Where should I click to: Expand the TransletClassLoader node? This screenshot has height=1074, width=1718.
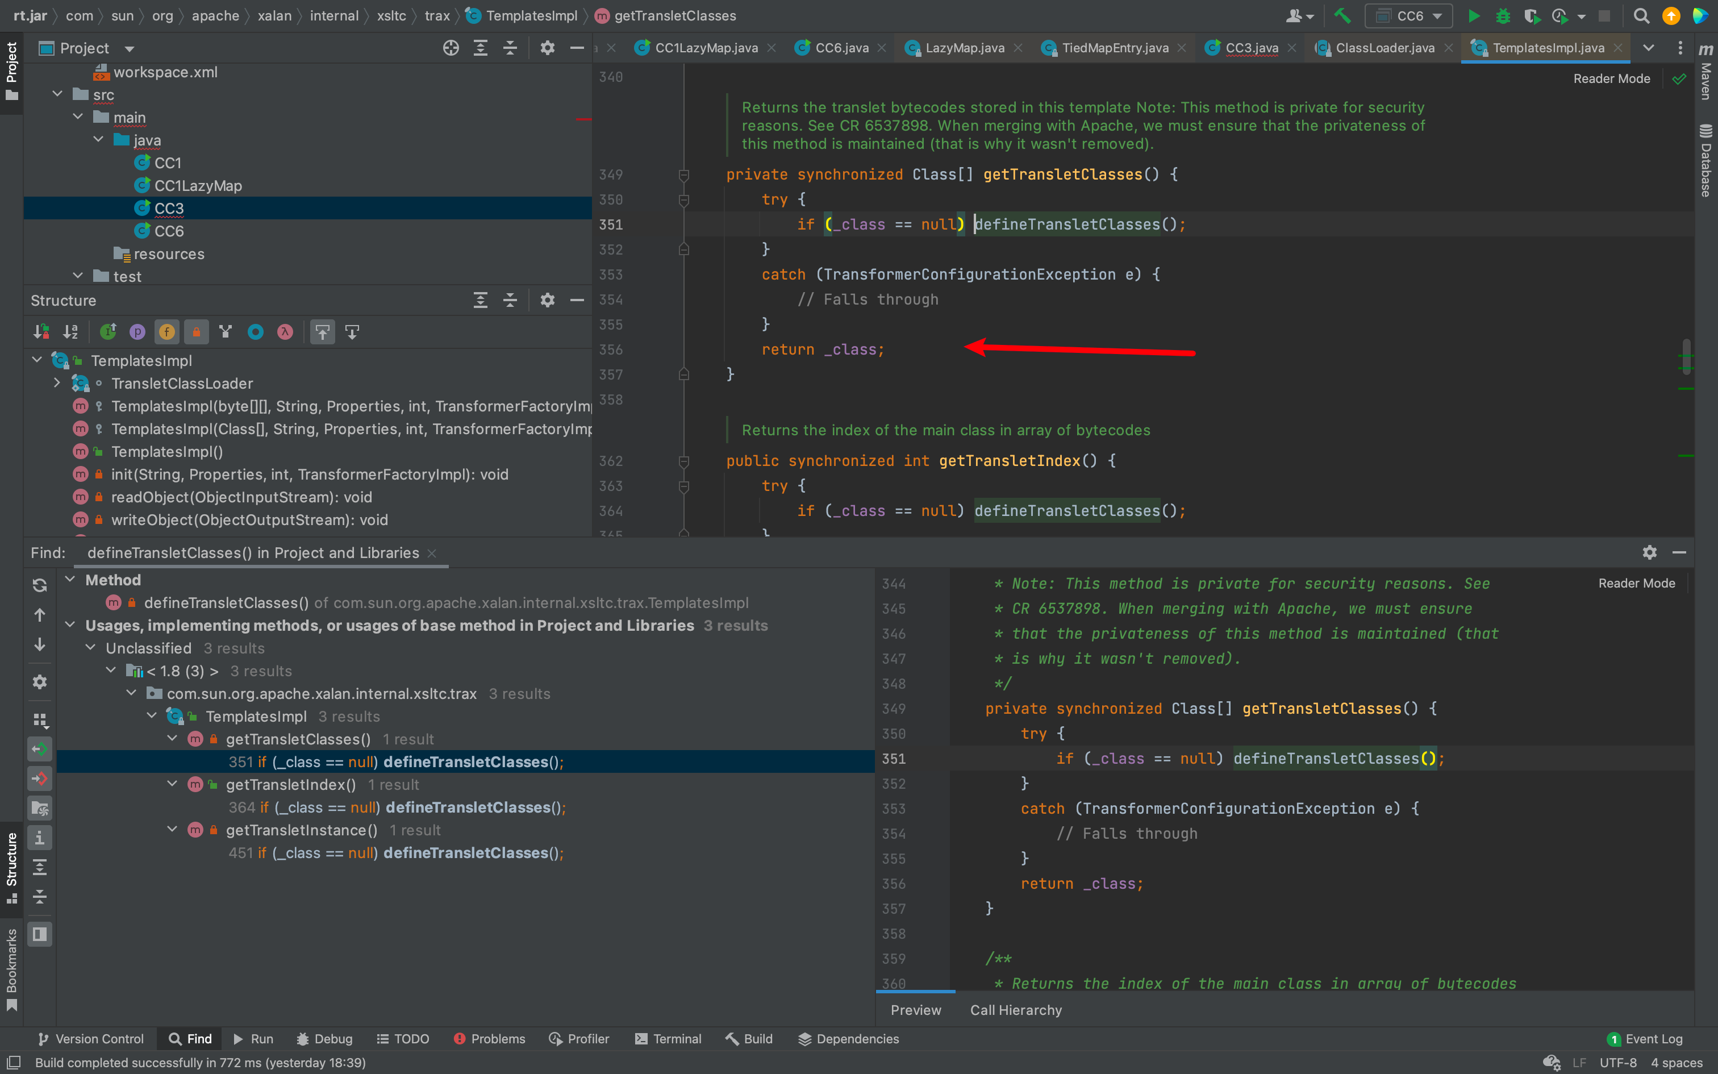pos(57,383)
